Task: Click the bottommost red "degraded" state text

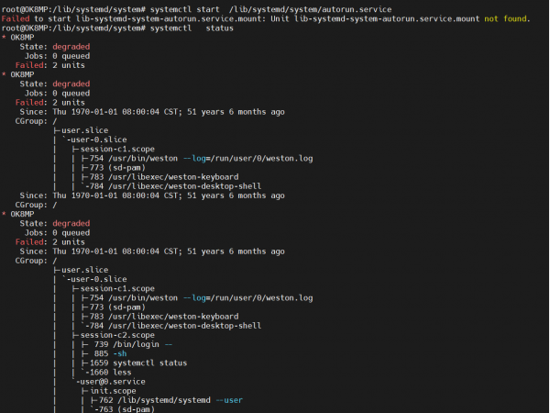Action: click(71, 222)
